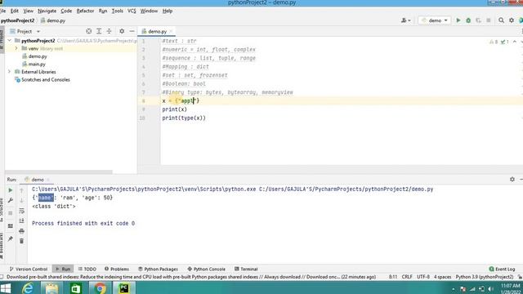Open the Refactor menu
Screen dimensions: 523x294
pyautogui.click(x=85, y=11)
